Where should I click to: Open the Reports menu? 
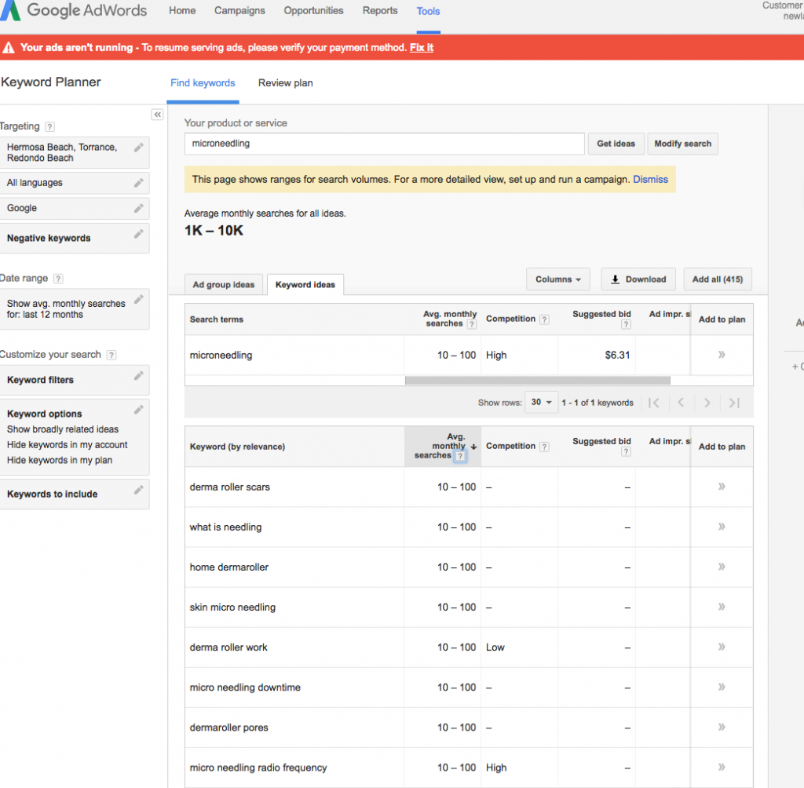pos(380,11)
